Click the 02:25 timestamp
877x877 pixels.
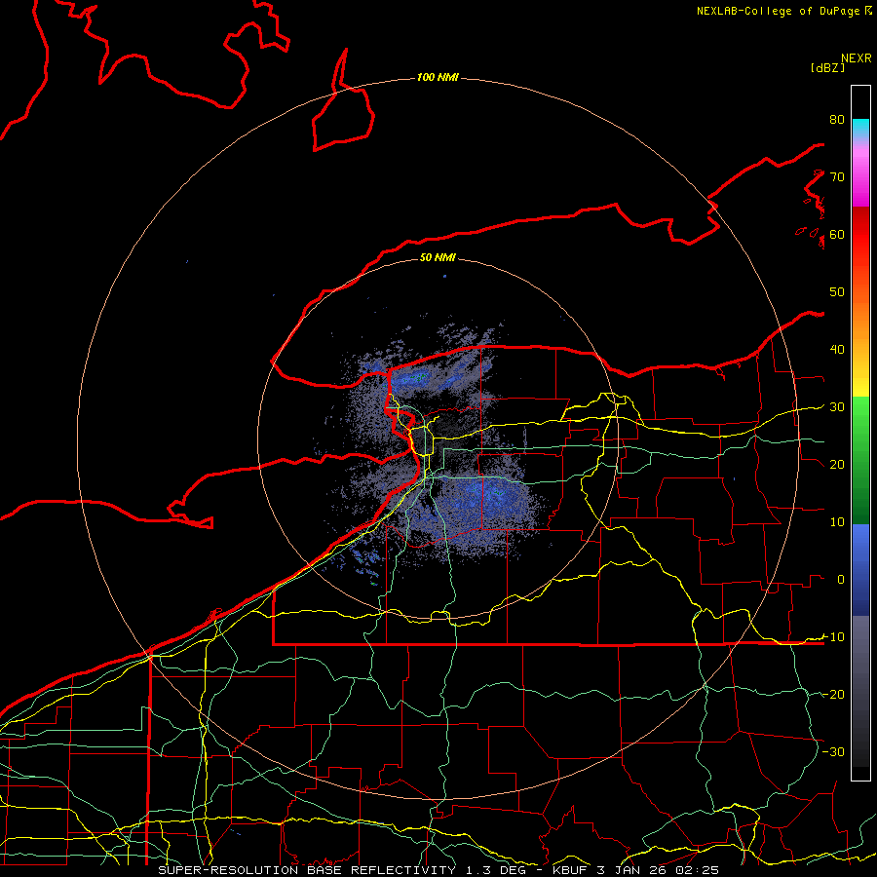pos(697,870)
